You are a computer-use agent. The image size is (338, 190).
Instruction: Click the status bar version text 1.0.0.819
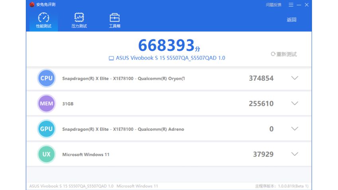[x=281, y=186]
